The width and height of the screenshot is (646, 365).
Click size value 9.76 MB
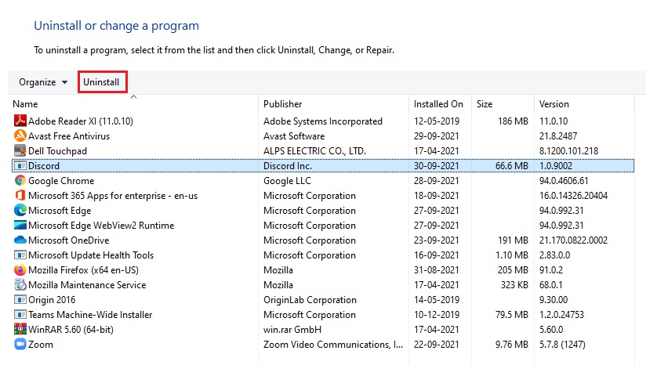coord(512,344)
